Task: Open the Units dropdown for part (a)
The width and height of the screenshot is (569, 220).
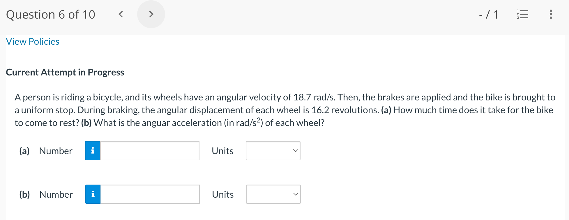Action: (273, 151)
